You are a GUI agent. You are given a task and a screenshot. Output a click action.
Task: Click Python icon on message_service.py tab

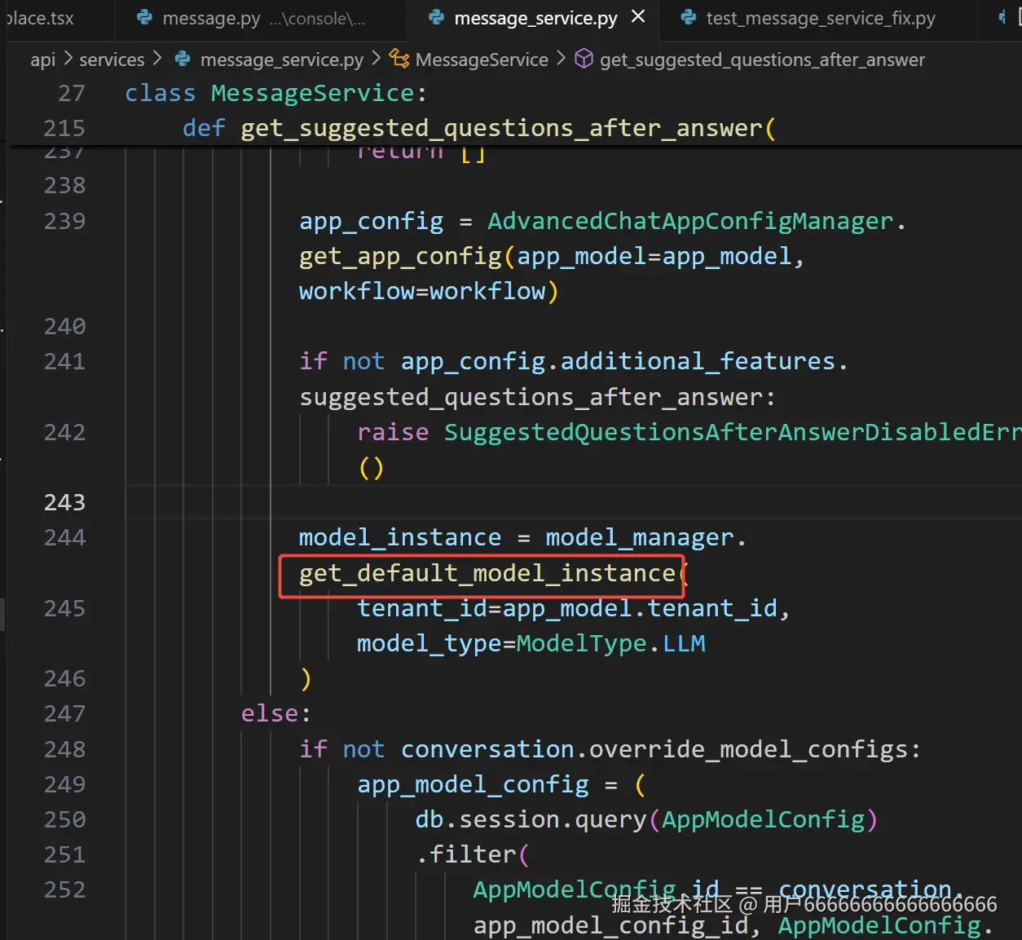tap(437, 17)
